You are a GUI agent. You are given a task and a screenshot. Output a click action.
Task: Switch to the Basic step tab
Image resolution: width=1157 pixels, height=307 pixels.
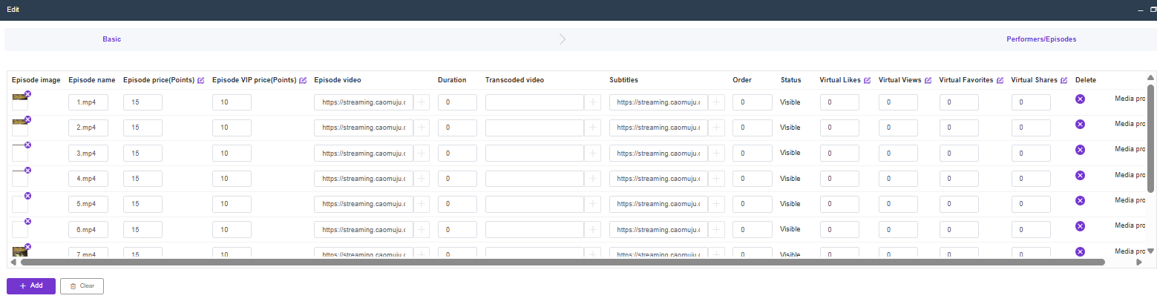(111, 39)
